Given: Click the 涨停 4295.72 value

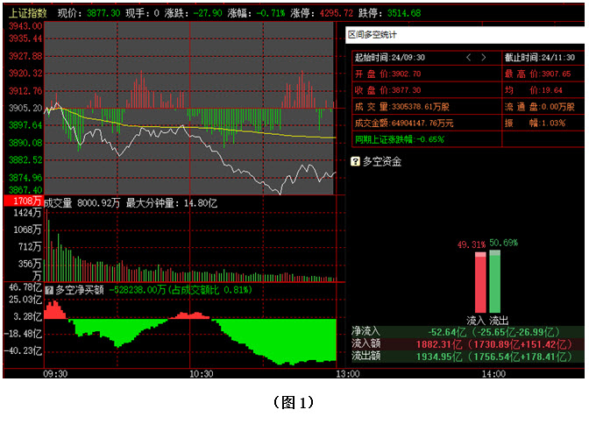Looking at the screenshot, I should point(337,13).
